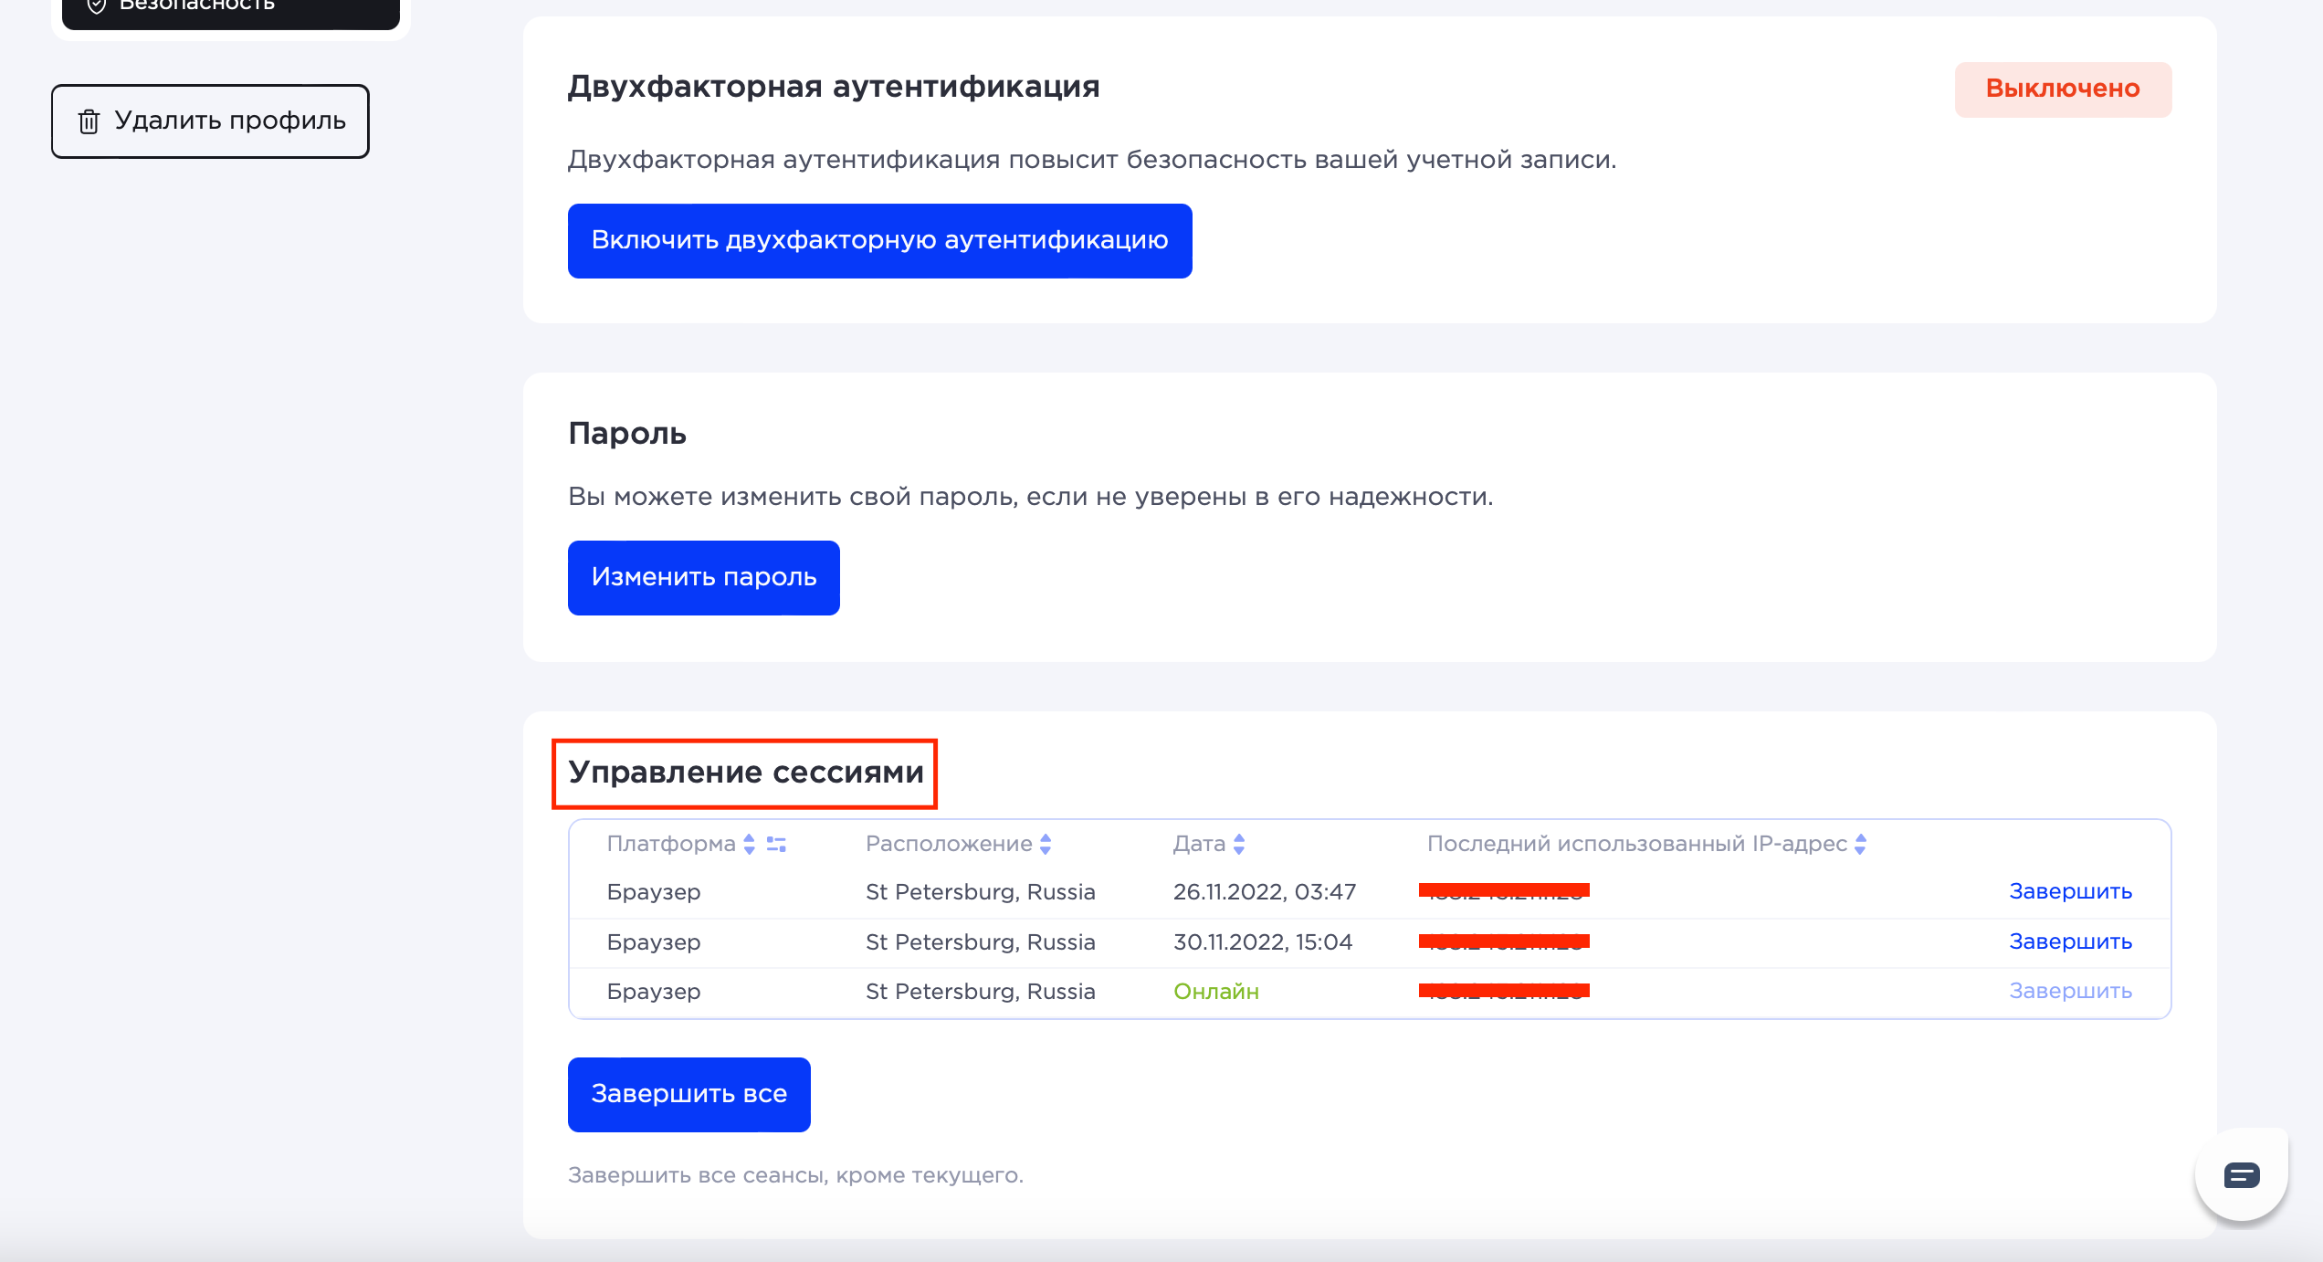Click the green Онлайн status text
The image size is (2323, 1262).
click(1215, 991)
